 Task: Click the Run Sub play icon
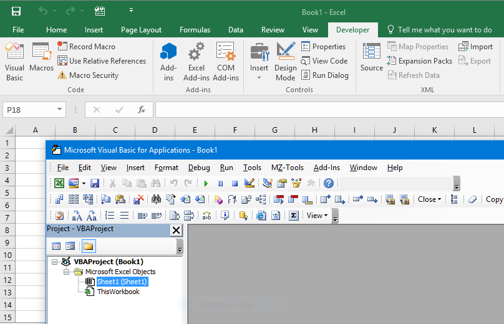click(x=206, y=183)
